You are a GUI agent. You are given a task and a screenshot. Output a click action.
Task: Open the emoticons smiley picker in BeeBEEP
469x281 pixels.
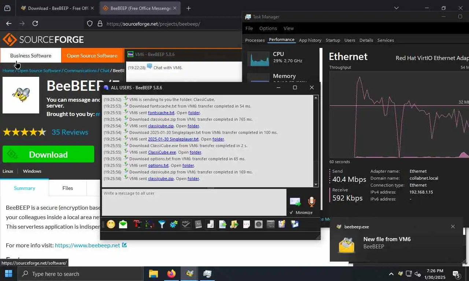pyautogui.click(x=111, y=224)
